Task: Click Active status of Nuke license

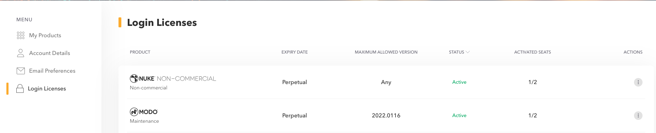Action: [x=459, y=82]
